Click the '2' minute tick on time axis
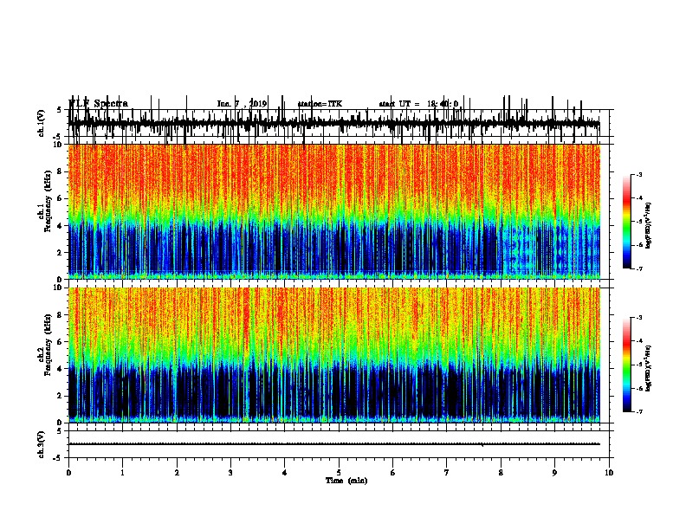The height and width of the screenshot is (530, 686). (177, 473)
